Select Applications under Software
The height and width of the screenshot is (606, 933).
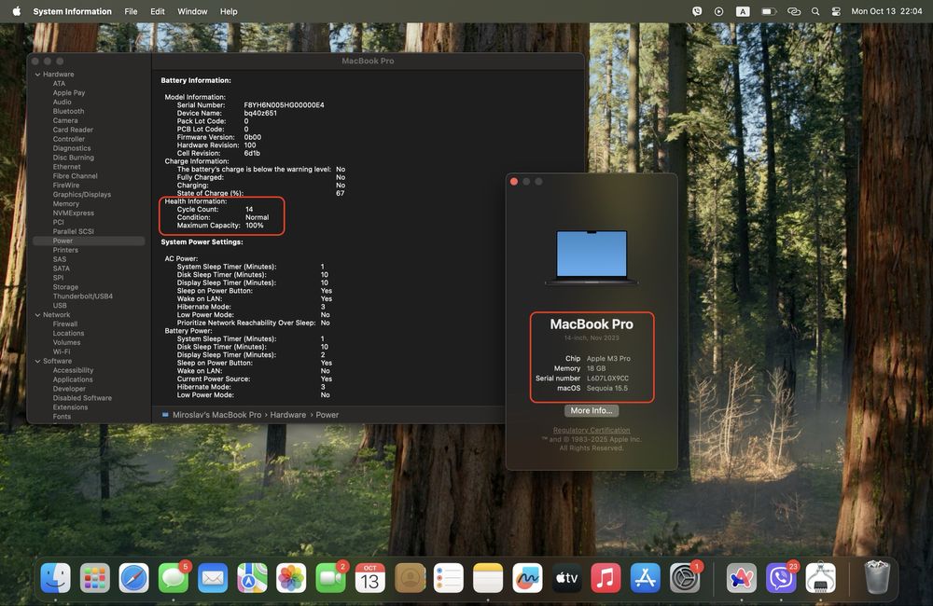(x=73, y=379)
